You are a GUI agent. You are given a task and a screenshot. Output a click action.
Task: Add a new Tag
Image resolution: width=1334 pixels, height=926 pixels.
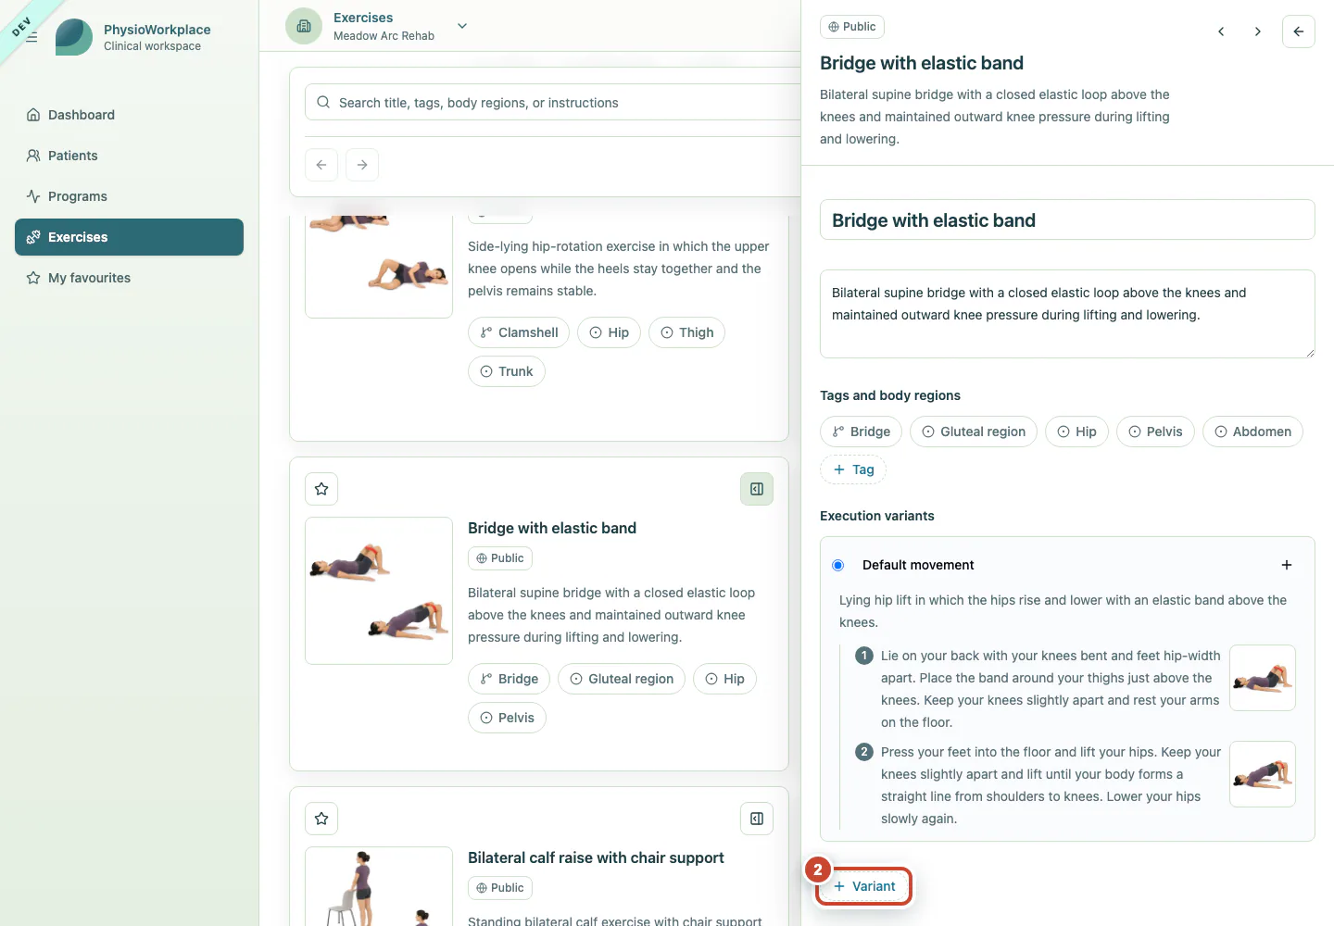(853, 469)
